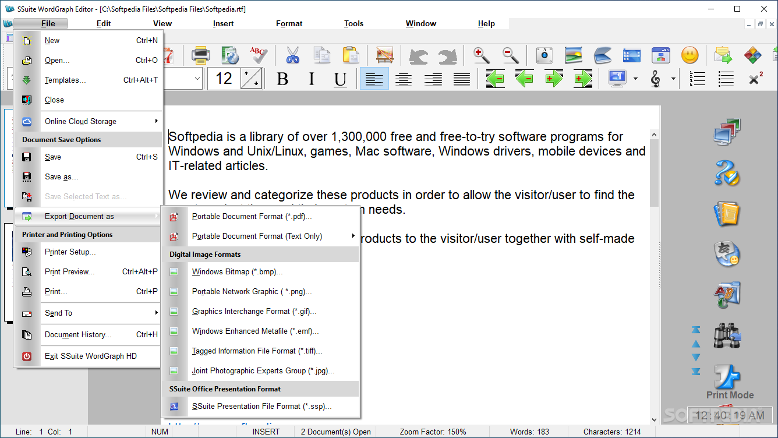Click the web document globe icon
778x438 pixels.
coord(230,55)
